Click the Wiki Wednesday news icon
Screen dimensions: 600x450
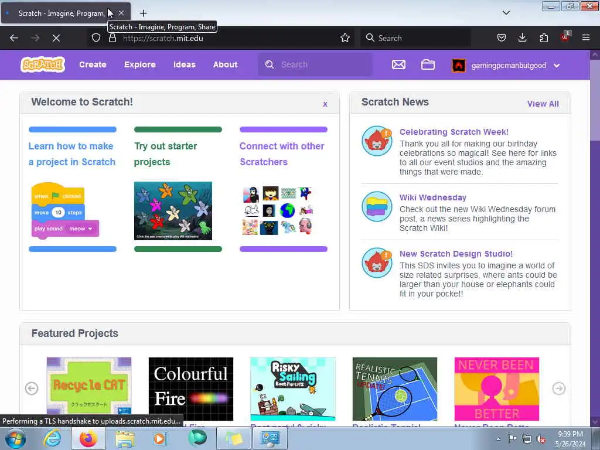pyautogui.click(x=377, y=207)
